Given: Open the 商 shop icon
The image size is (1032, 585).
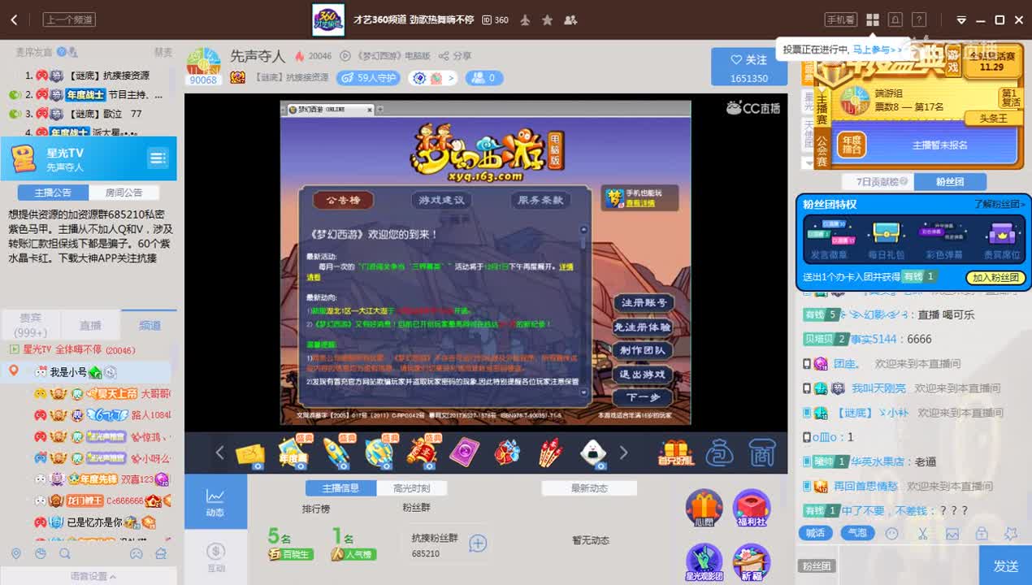Looking at the screenshot, I should [x=761, y=453].
